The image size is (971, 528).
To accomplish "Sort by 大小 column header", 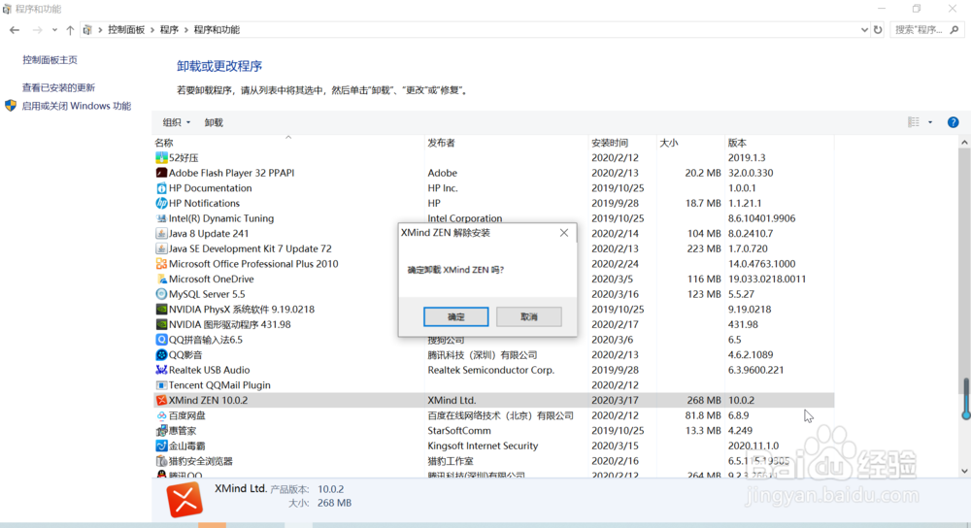I will (x=689, y=143).
